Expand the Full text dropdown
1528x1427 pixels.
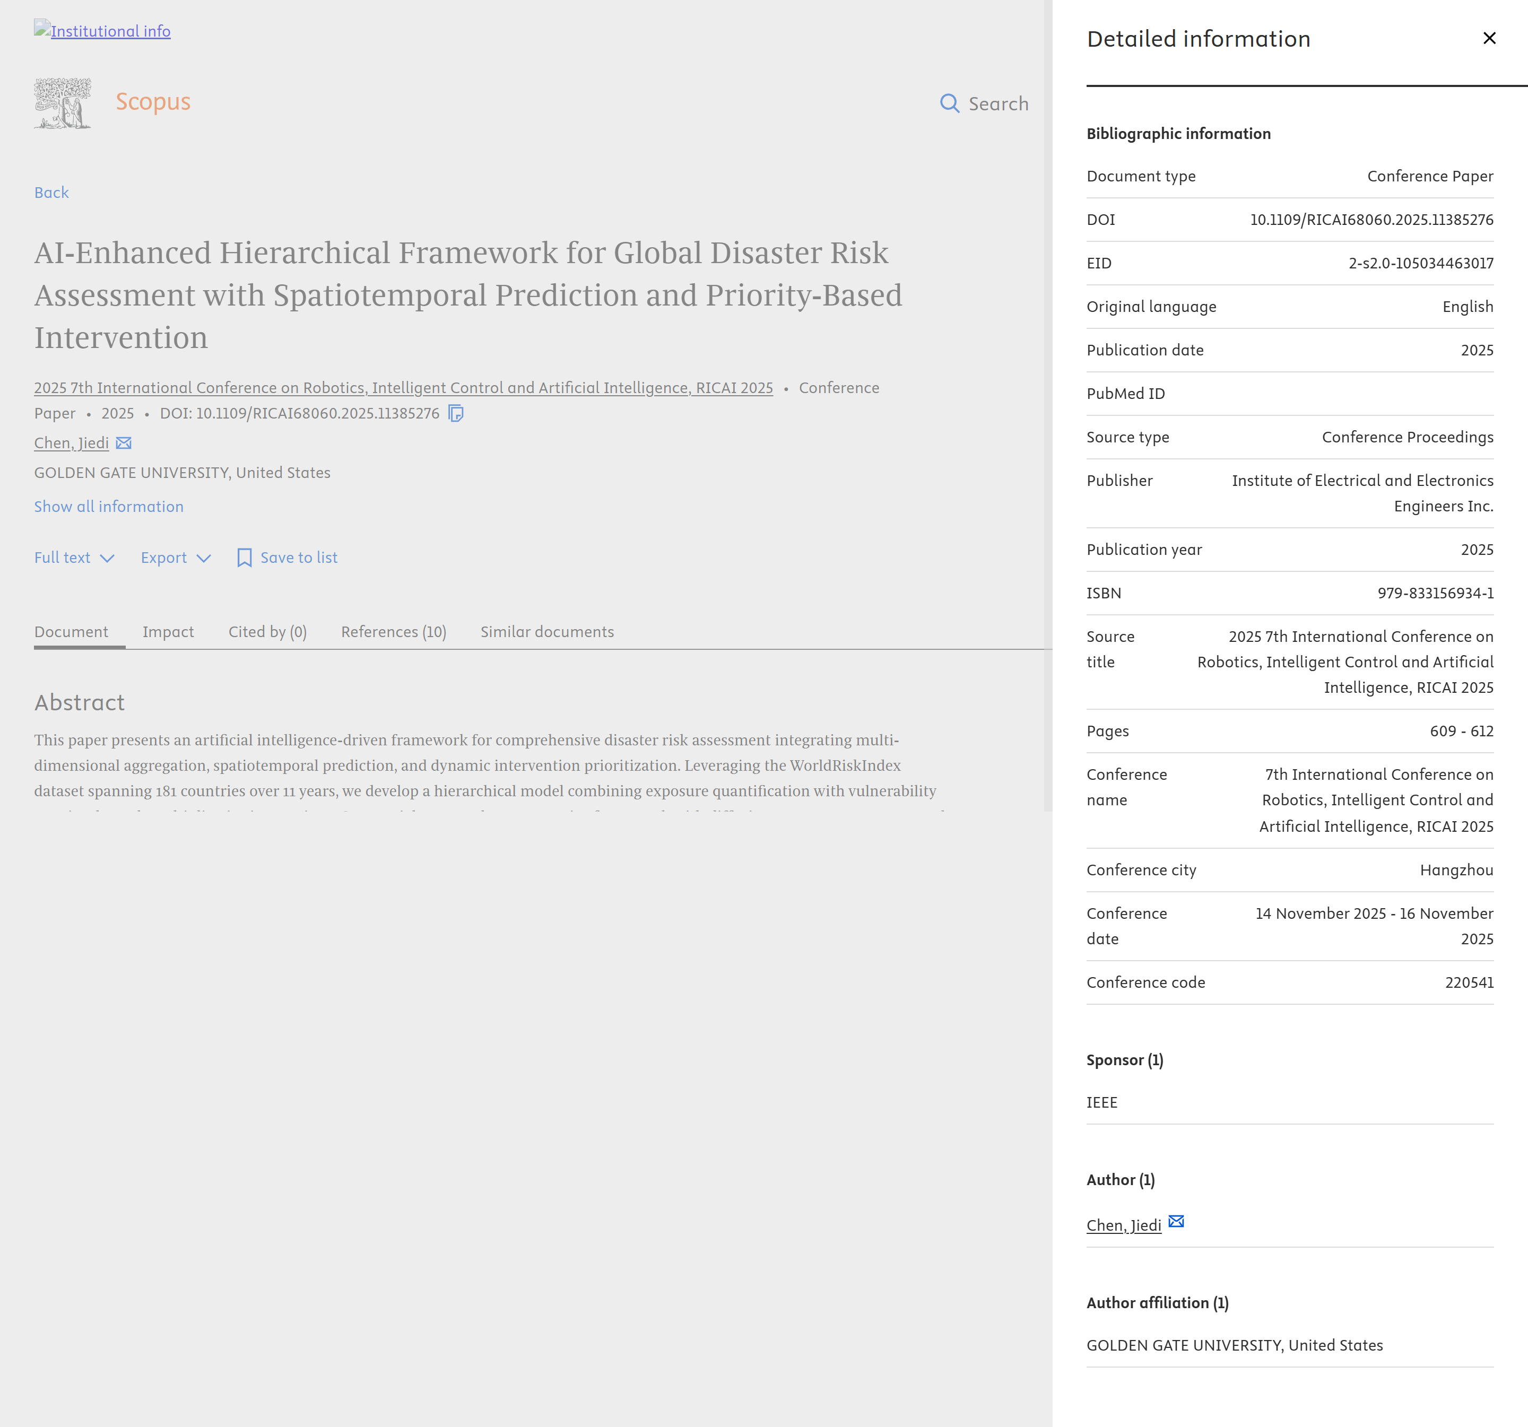click(x=74, y=558)
